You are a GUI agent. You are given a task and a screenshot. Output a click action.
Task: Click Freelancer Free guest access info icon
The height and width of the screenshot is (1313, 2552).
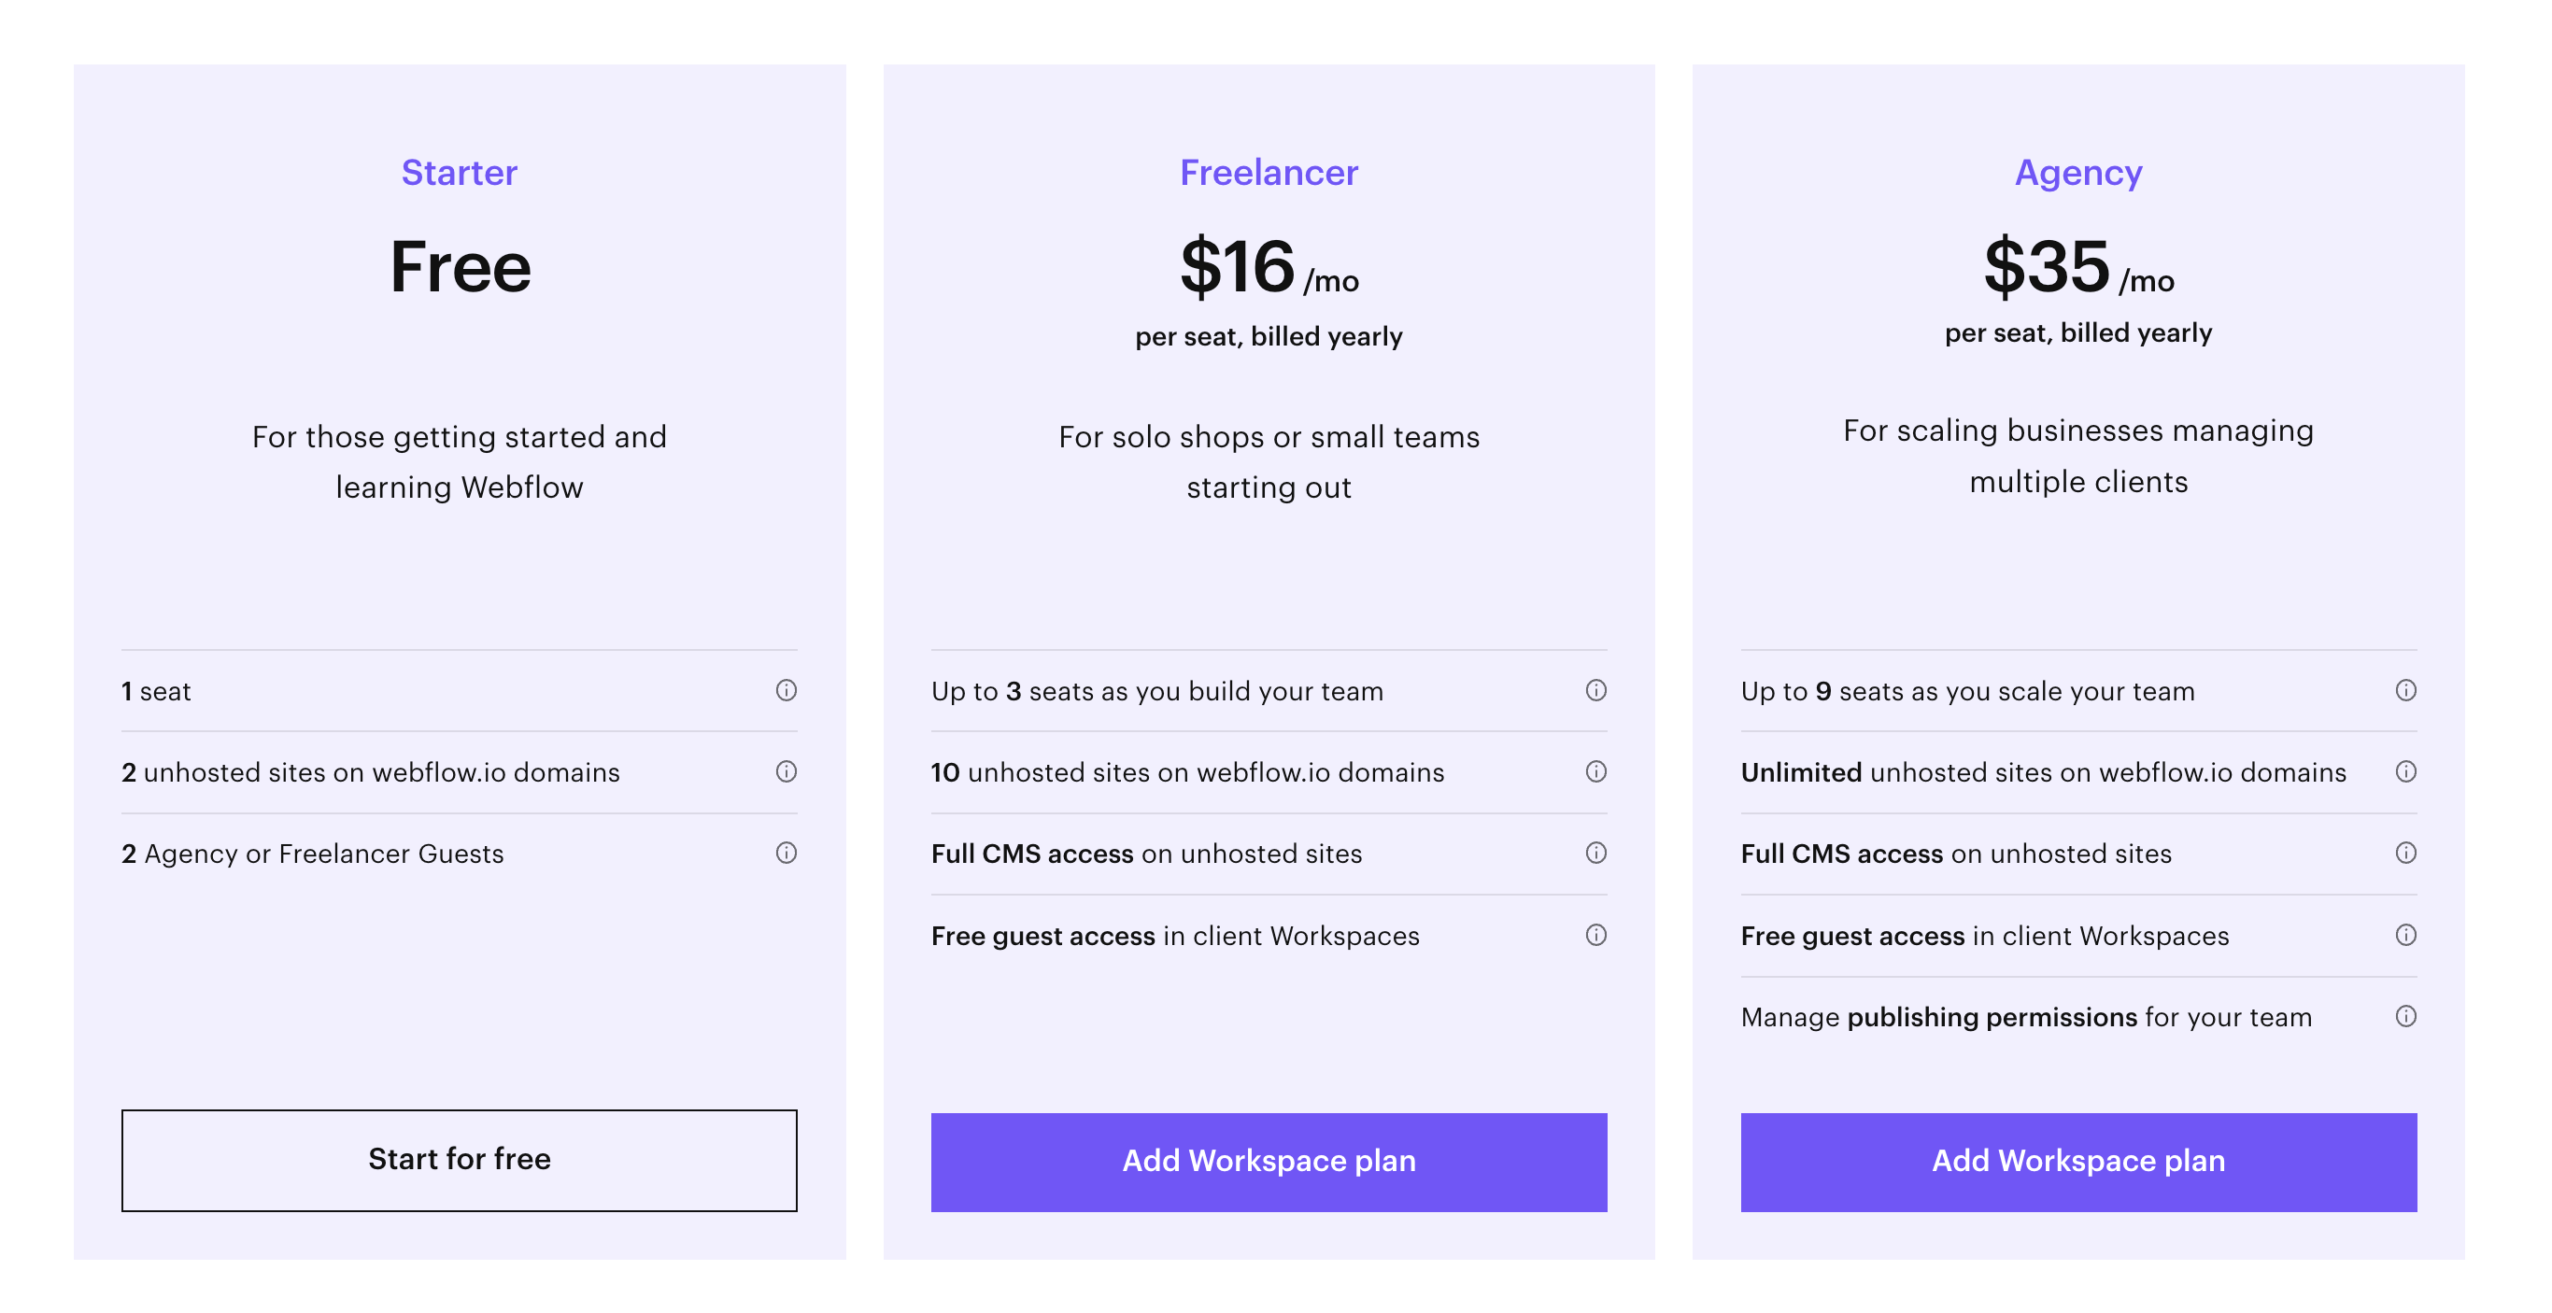coord(1595,935)
